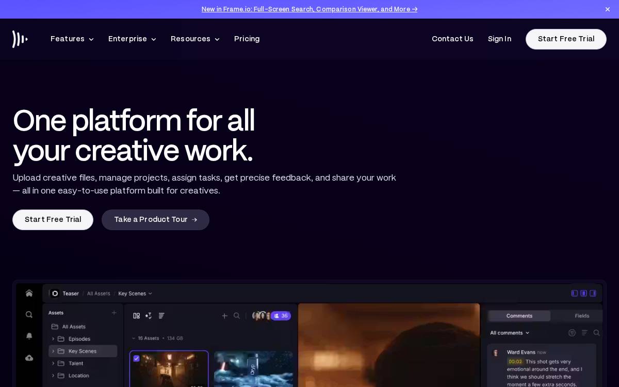Viewport: 619px width, 387px height.
Task: Open Key Scenes breadcrumb dropdown
Action: (135, 294)
